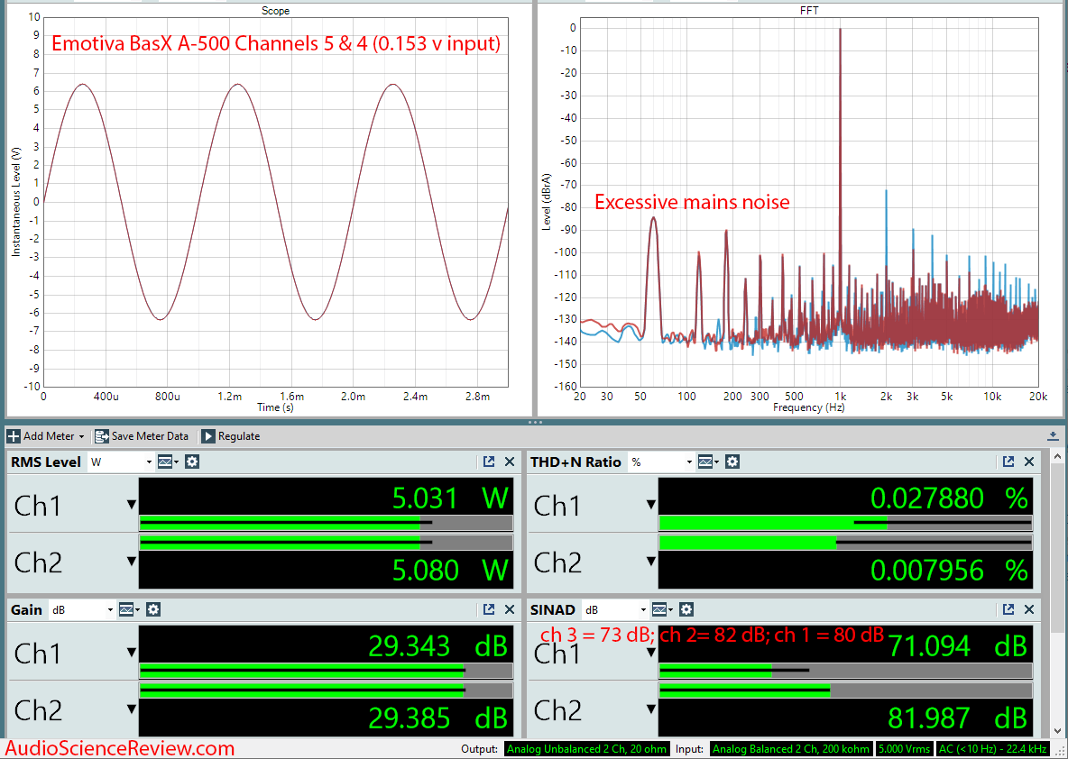
Task: Expand Ch2 arrow in Gain meter
Action: (x=132, y=709)
